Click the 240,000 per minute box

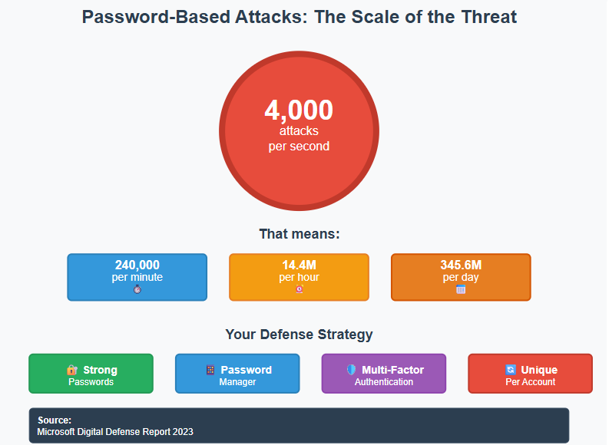(137, 278)
